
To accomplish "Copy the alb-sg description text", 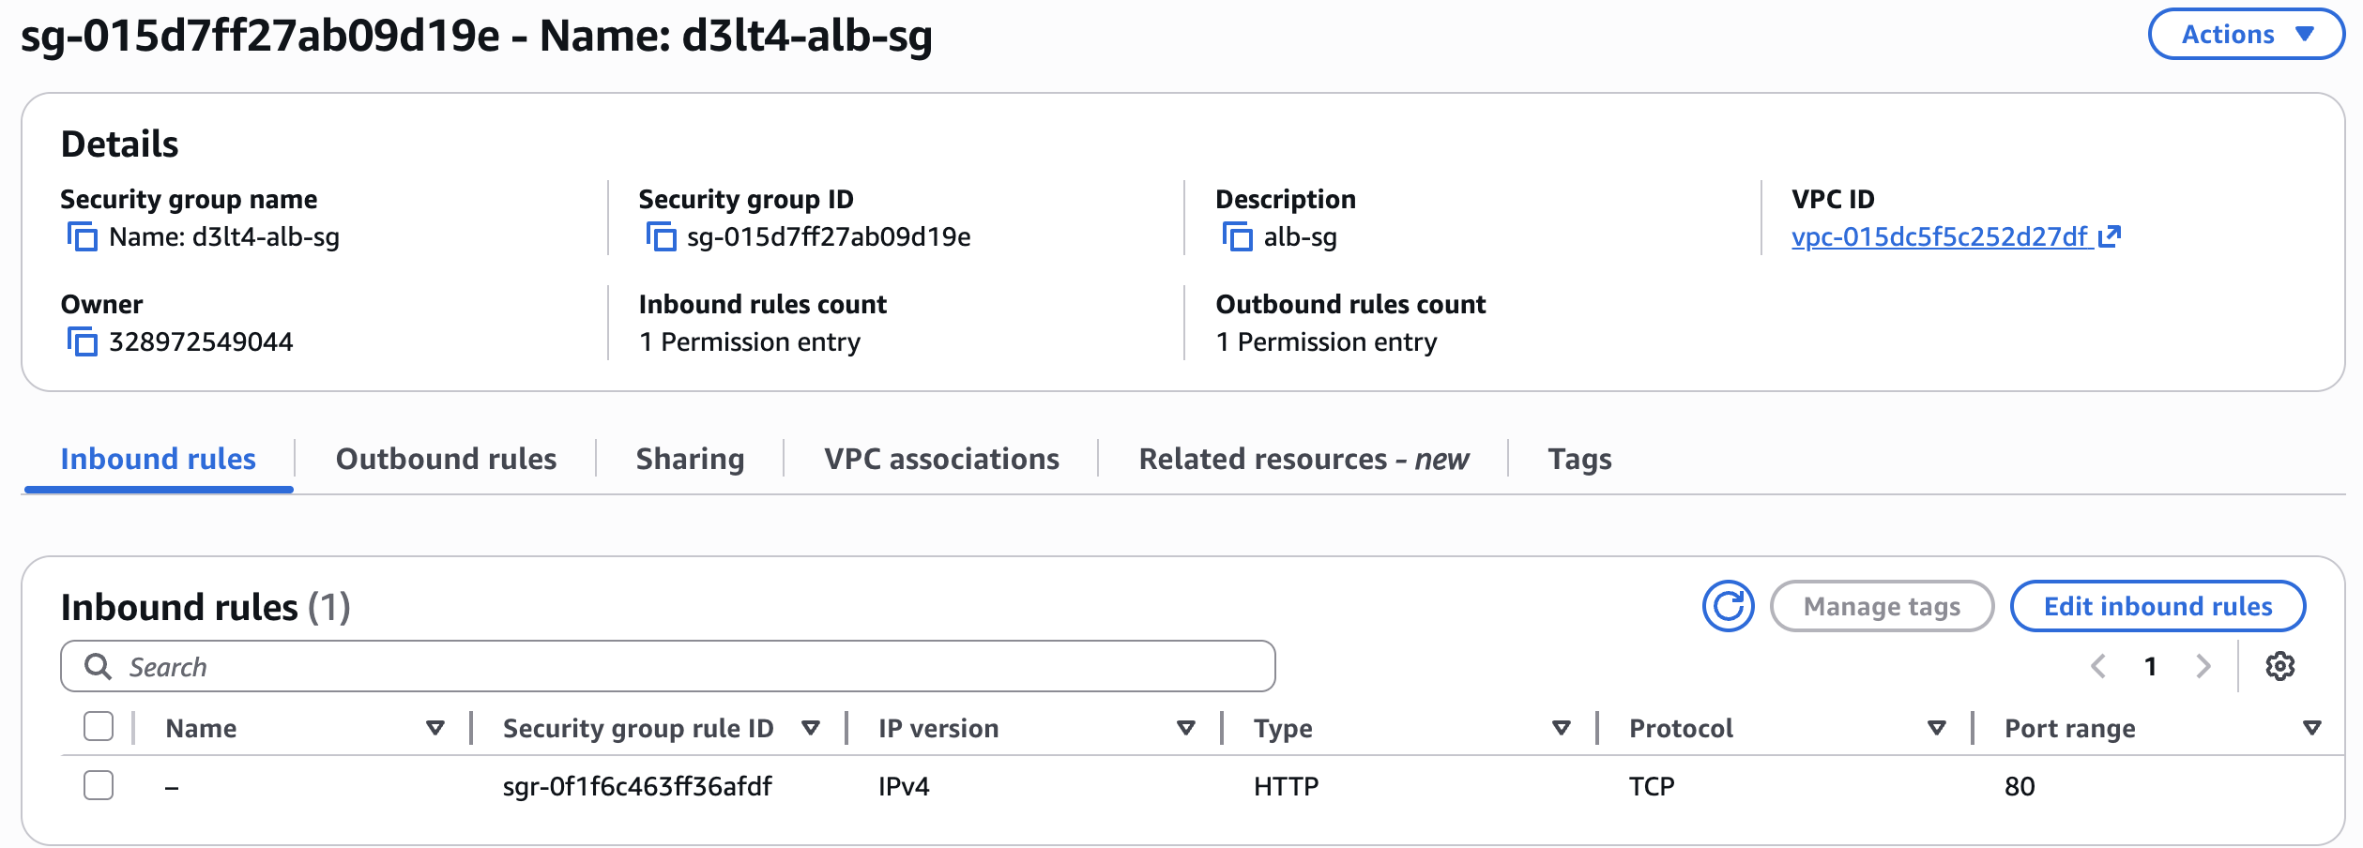I will click(1237, 237).
